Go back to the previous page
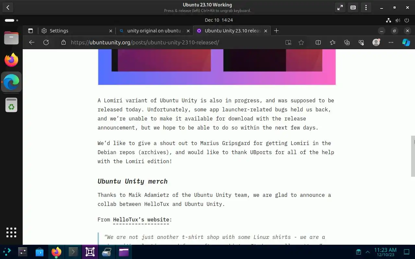The image size is (415, 259). pyautogui.click(x=31, y=42)
